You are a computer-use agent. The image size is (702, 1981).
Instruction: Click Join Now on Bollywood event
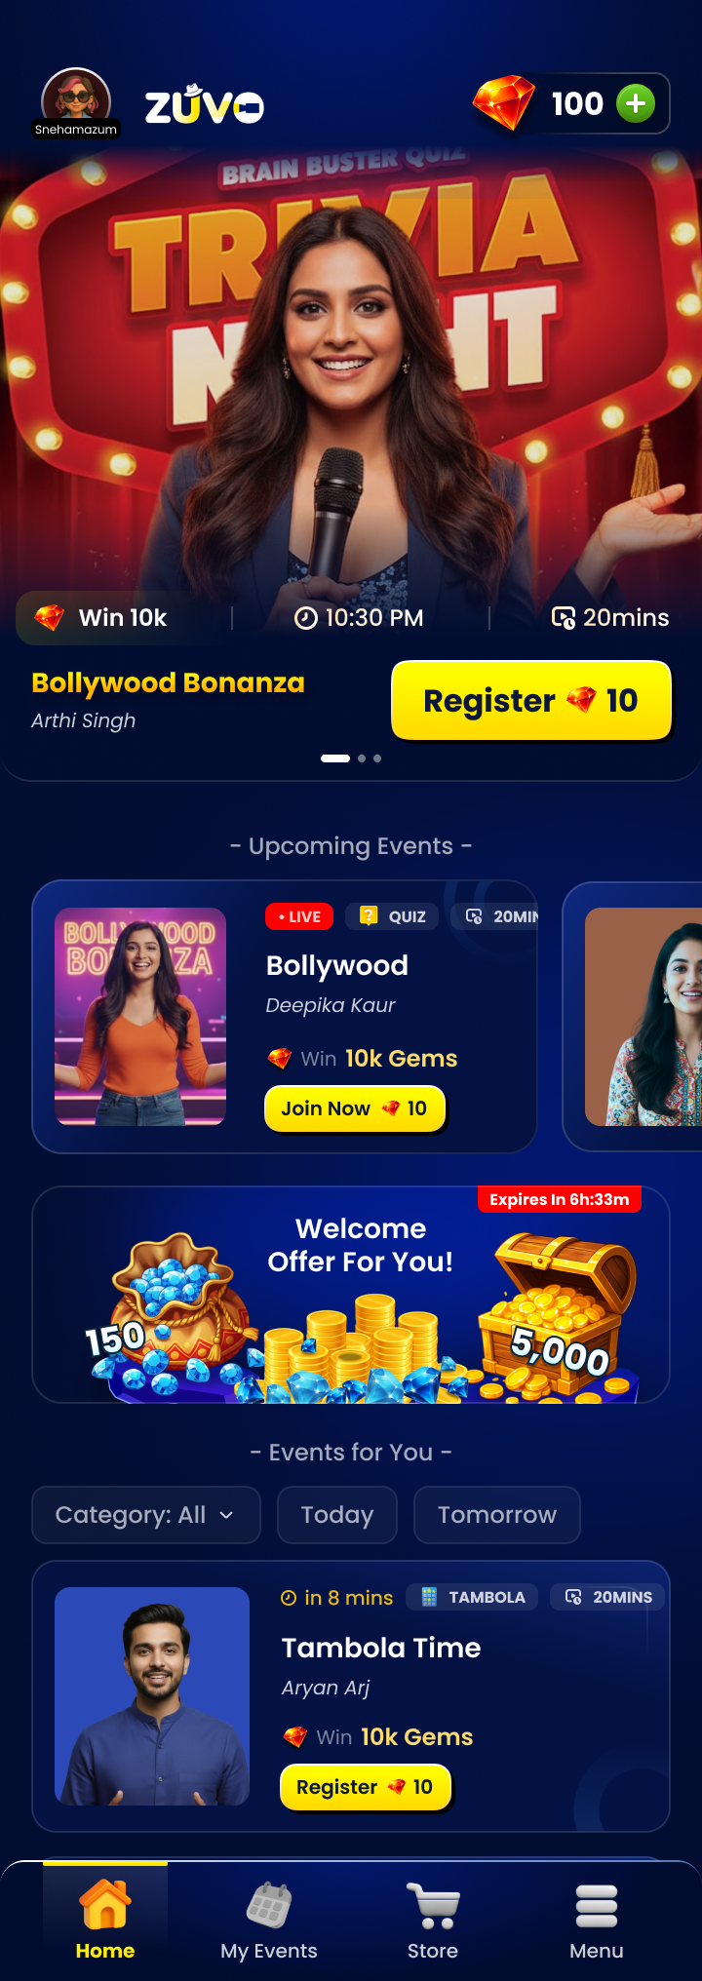click(x=355, y=1109)
